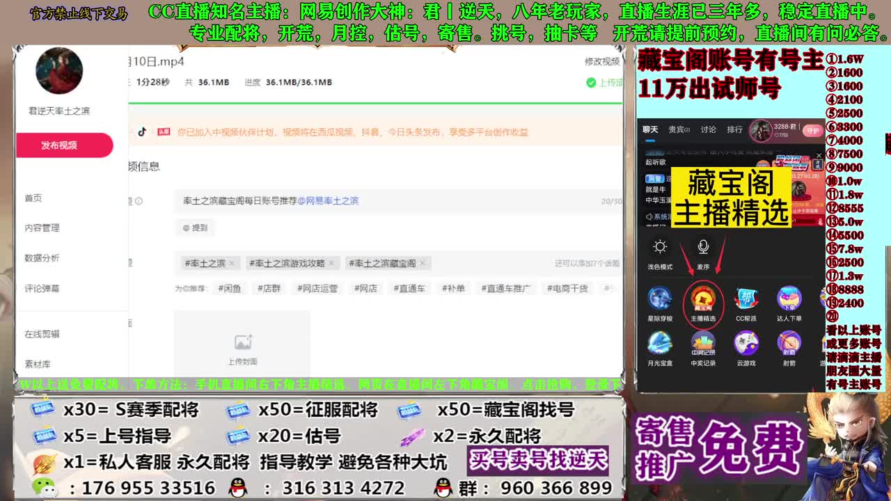891x501 pixels.
Task: Click the red 发布视频 button
Action: click(x=64, y=145)
